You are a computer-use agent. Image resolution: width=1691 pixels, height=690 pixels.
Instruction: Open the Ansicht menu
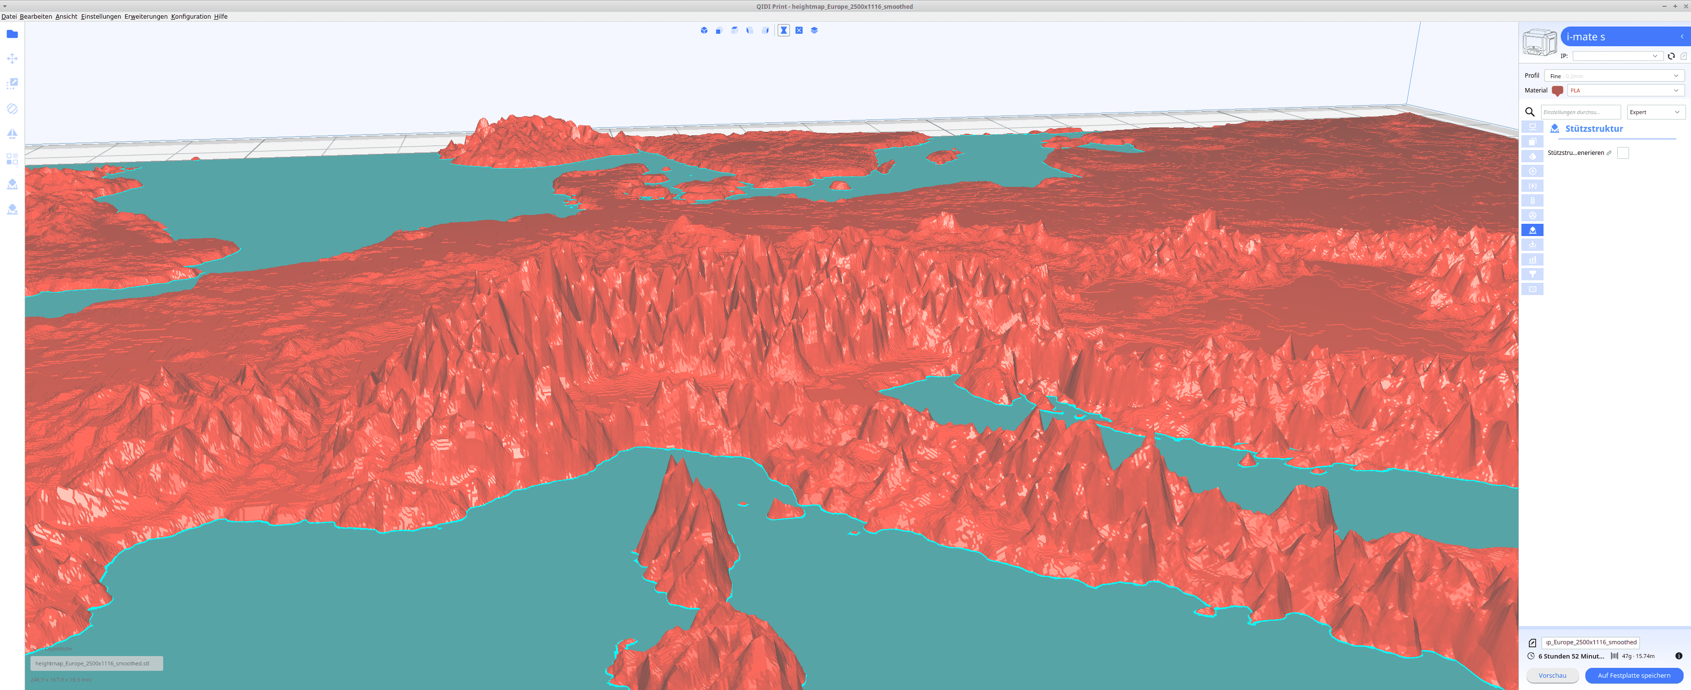[66, 16]
